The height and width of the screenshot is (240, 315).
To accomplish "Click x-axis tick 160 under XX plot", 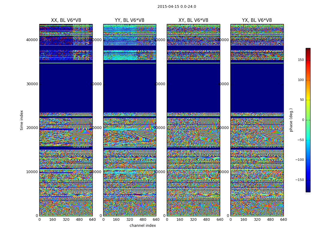I will coord(52,220).
